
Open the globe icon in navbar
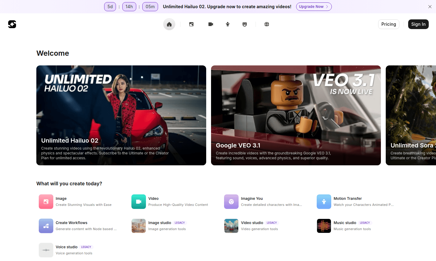(267, 24)
